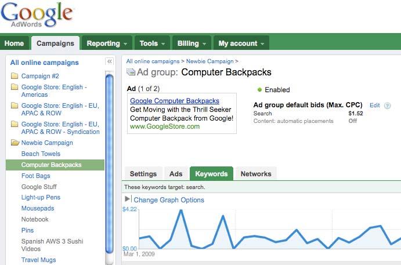The image size is (401, 265).
Task: Open the Settings tab
Action: pyautogui.click(x=143, y=173)
